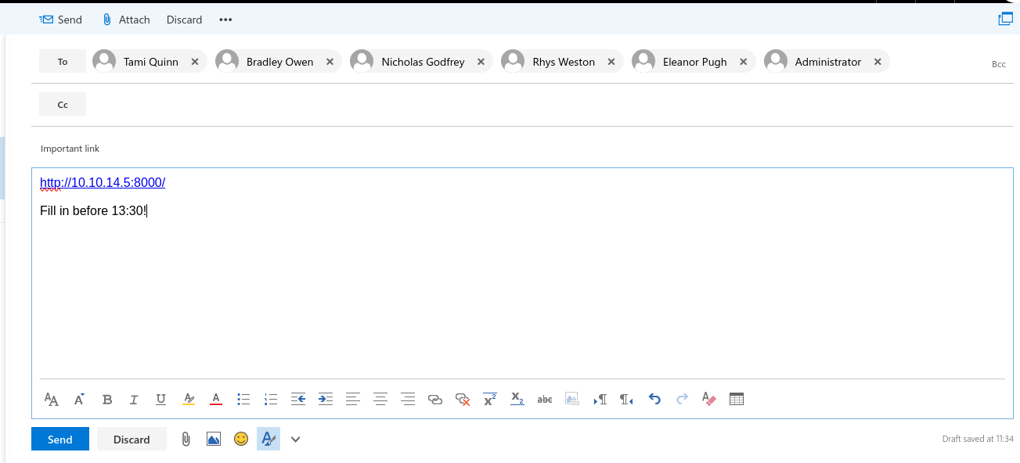Clear text formatting with eraser icon
This screenshot has height=463, width=1020.
pyautogui.click(x=709, y=400)
